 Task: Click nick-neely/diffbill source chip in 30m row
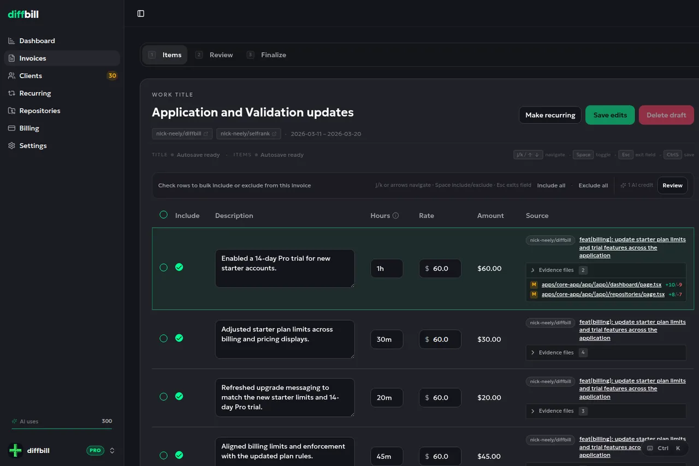550,323
